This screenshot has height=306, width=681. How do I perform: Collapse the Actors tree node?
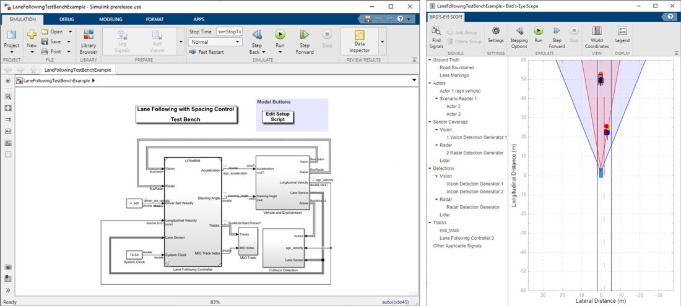click(x=430, y=83)
